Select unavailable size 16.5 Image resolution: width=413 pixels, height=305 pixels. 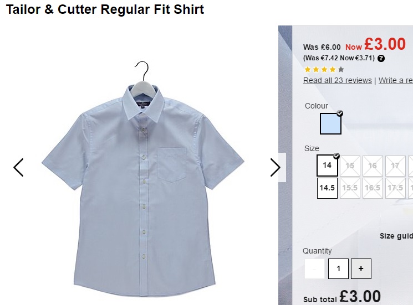tap(373, 188)
